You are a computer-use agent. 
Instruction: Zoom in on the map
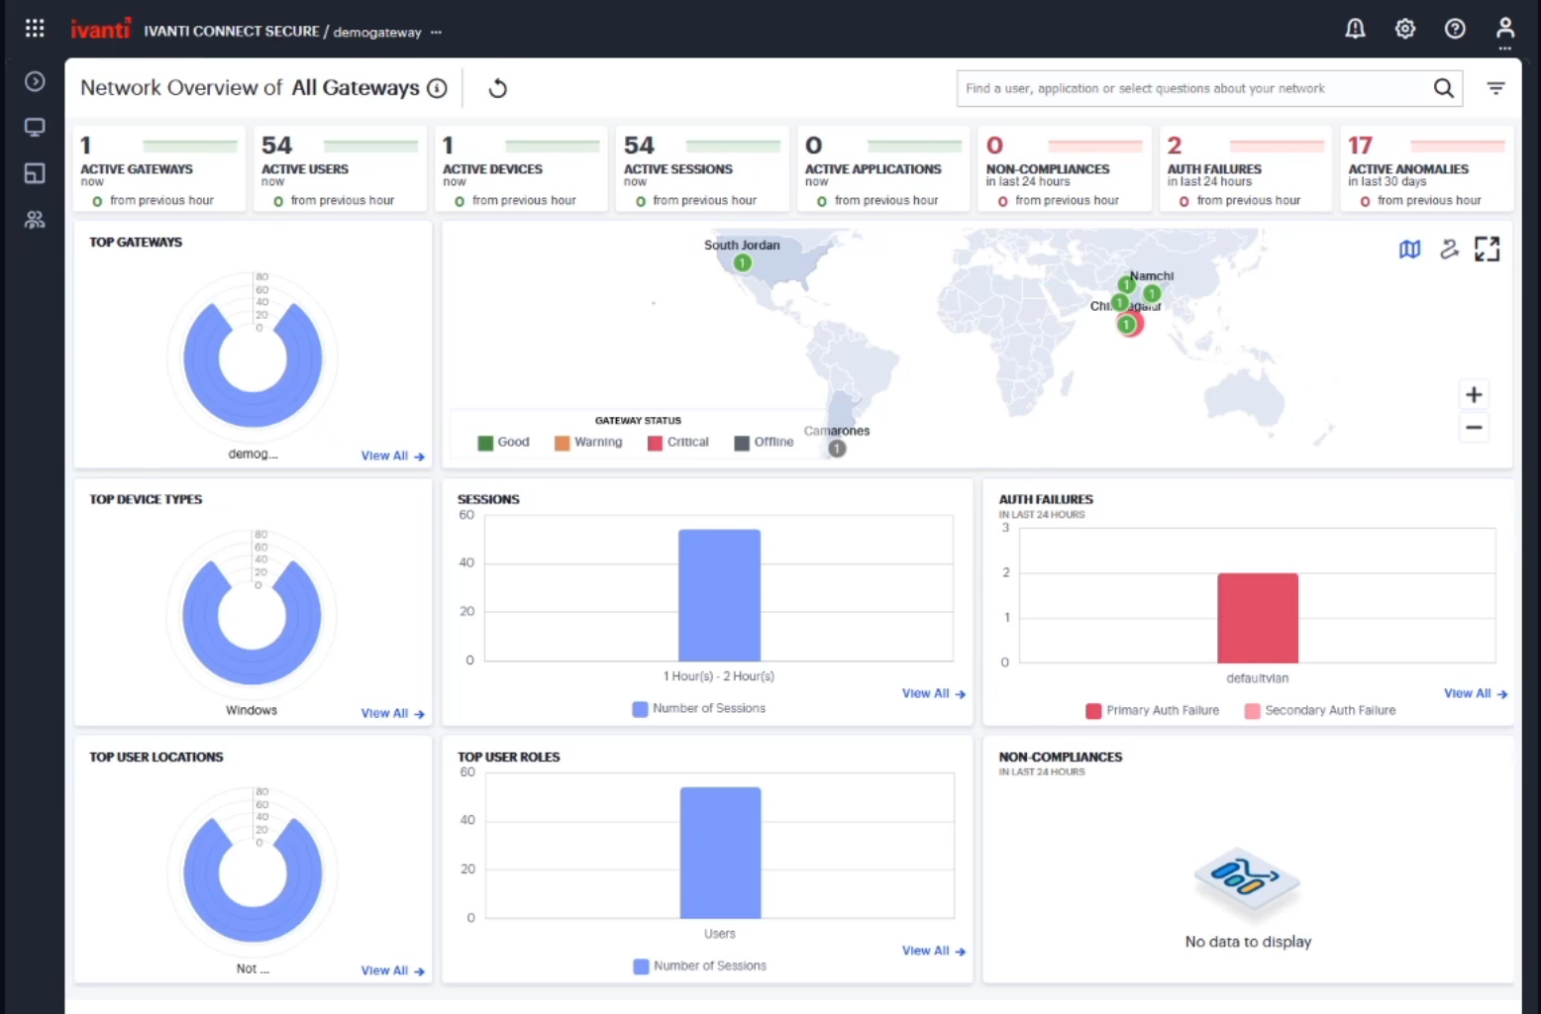coord(1474,395)
